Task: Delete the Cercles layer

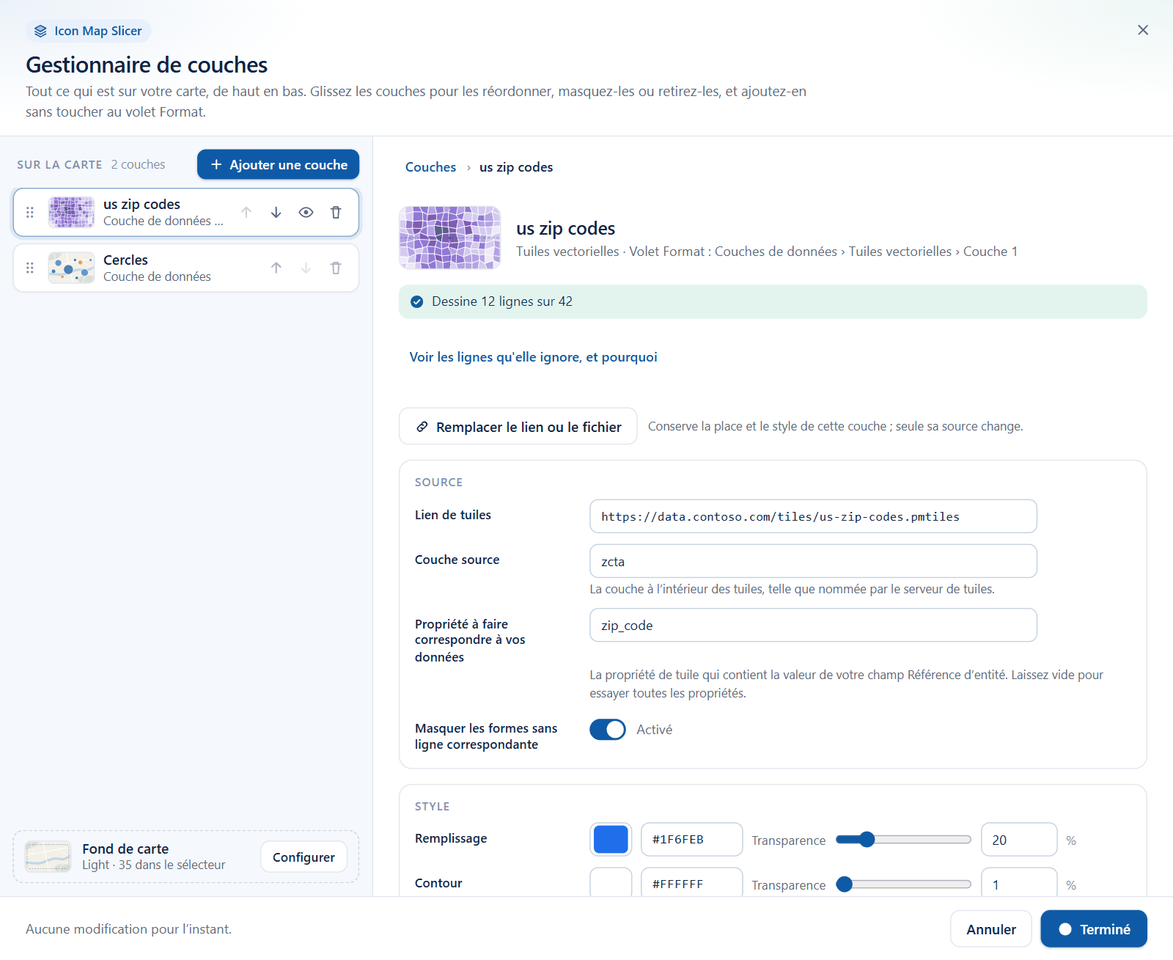Action: (336, 268)
